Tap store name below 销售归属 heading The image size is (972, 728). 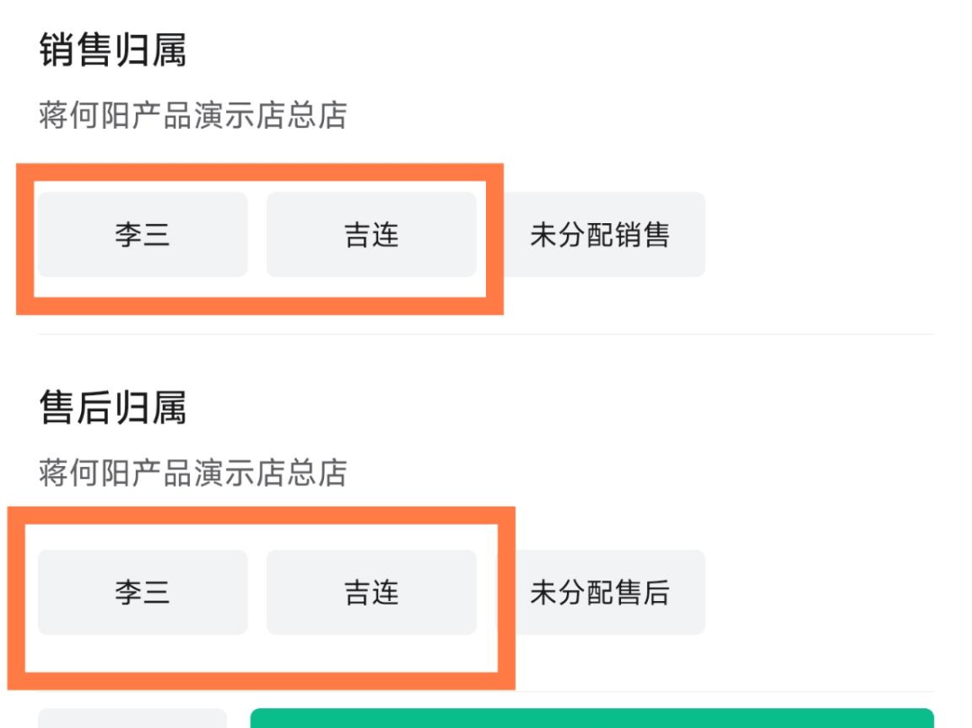click(x=193, y=115)
